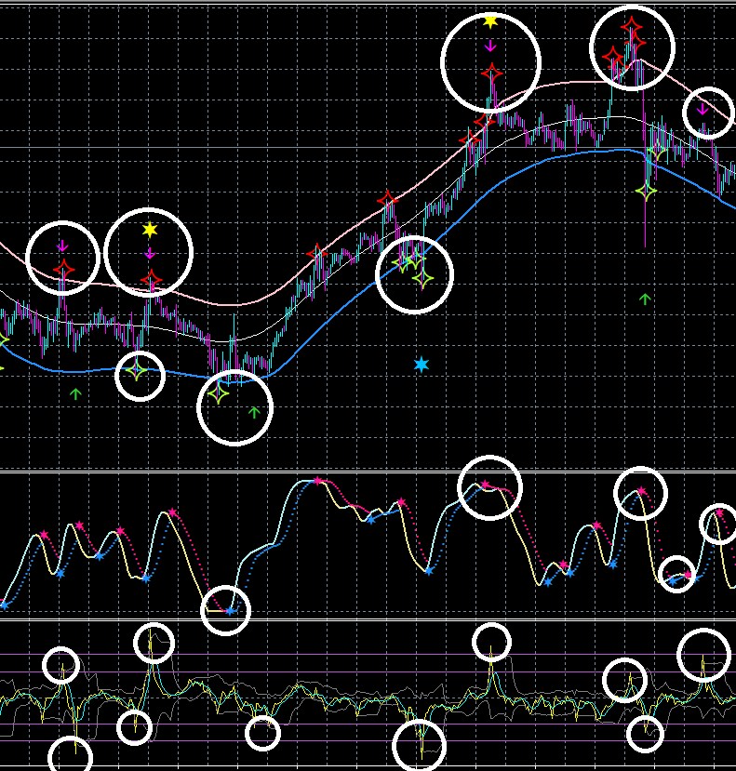Select the green up arrow under the long purple wick
This screenshot has height=771, width=736.
(x=645, y=299)
